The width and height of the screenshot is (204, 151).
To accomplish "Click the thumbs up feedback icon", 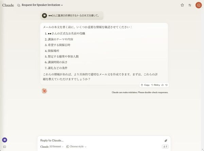I will click(163, 85).
